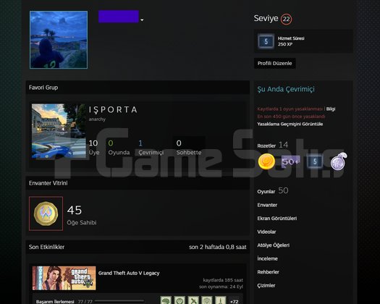
Task: Click the Şu Anda Çevrimiçi status text
Action: click(x=286, y=89)
